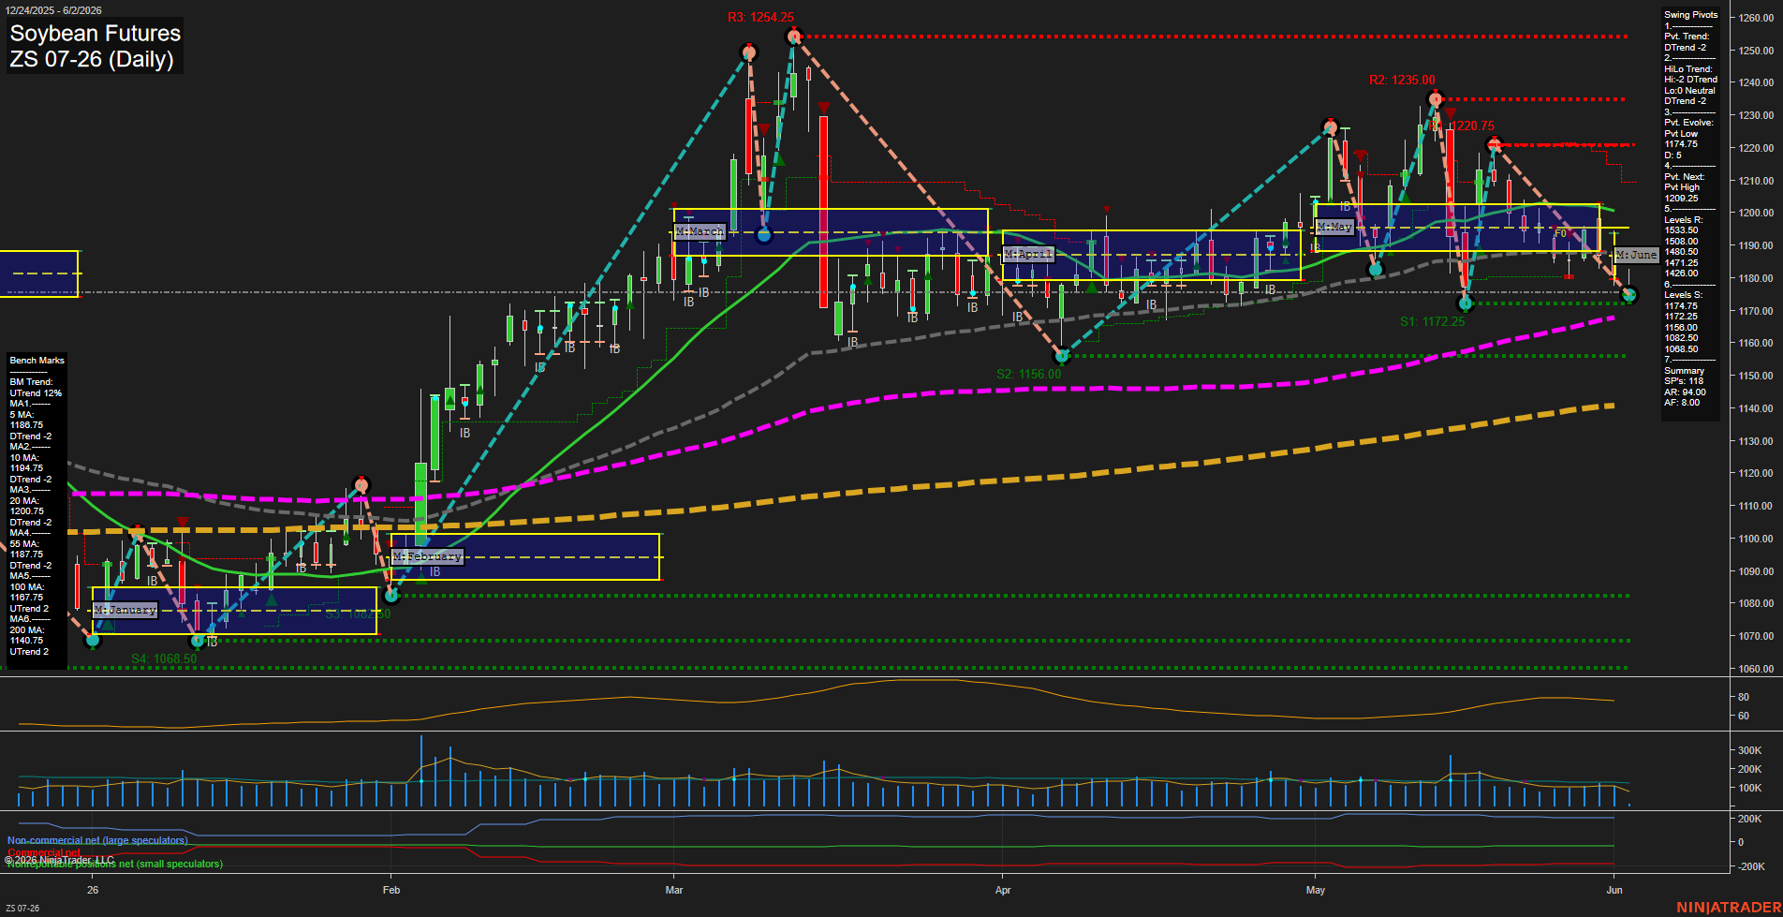Click the 100 MA value 1167.75
Screen dimensions: 1783x917
point(26,598)
